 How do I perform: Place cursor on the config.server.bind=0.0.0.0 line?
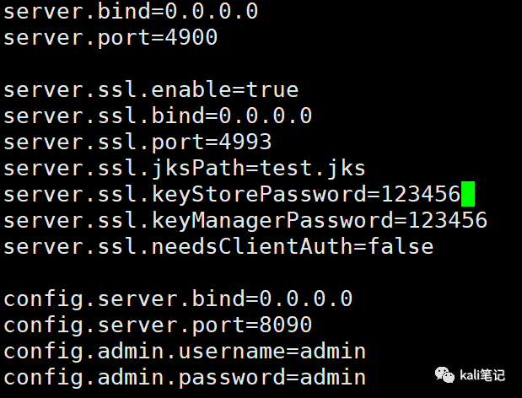pyautogui.click(x=178, y=298)
